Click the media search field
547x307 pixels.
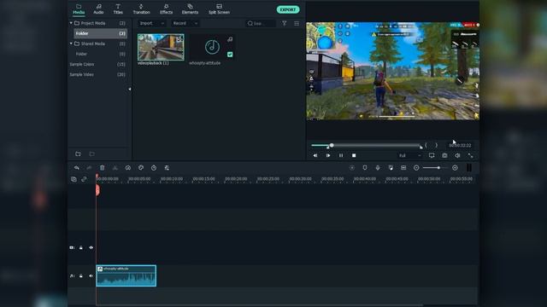(261, 23)
